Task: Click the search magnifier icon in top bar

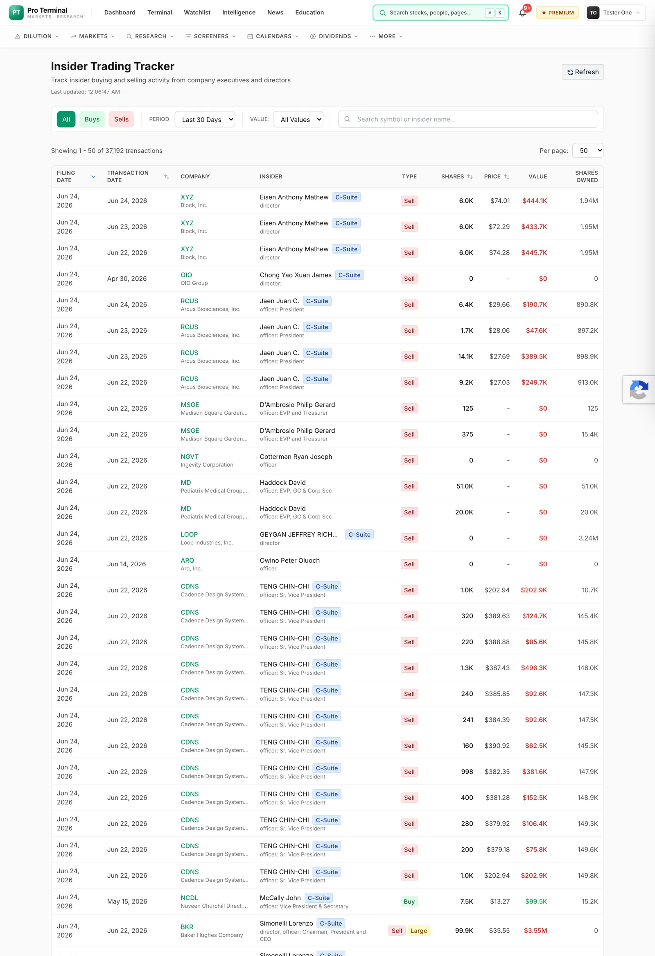Action: pos(382,13)
